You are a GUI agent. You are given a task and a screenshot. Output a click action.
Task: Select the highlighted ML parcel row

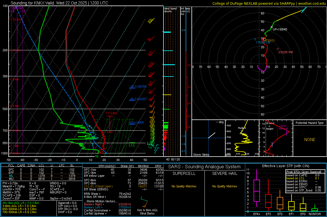pyautogui.click(x=41, y=176)
